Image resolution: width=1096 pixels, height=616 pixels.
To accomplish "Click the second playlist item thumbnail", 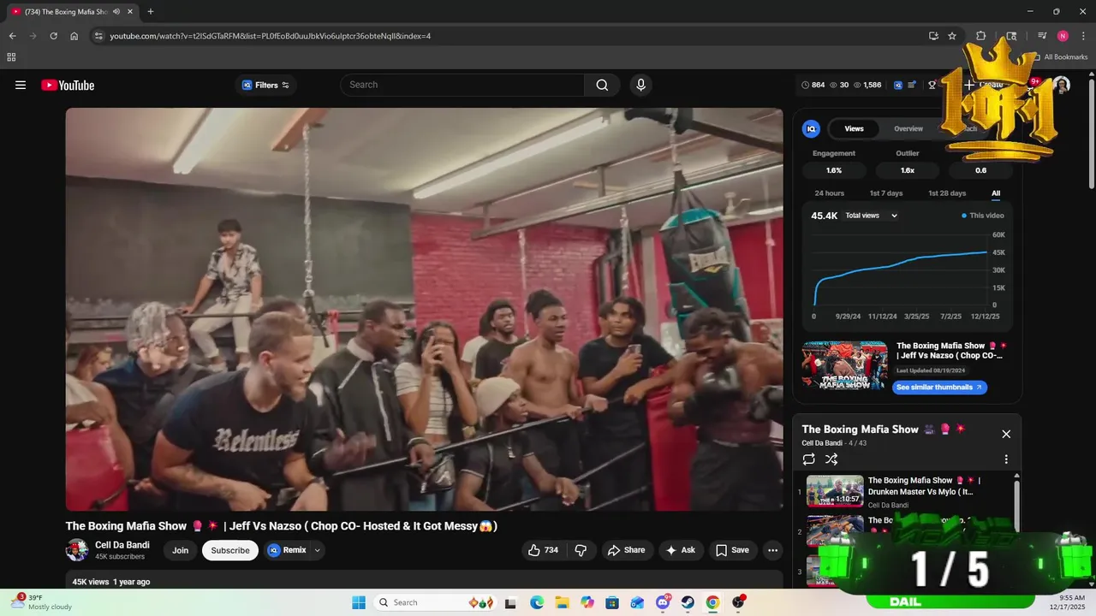I will (x=835, y=530).
